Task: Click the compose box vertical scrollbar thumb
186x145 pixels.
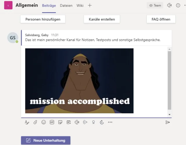Action: point(169,80)
